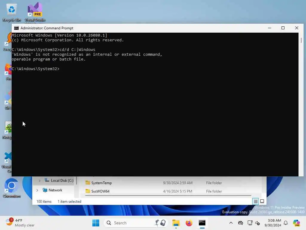Click the '1 item selected' status text
This screenshot has height=230, width=306.
coord(69,202)
